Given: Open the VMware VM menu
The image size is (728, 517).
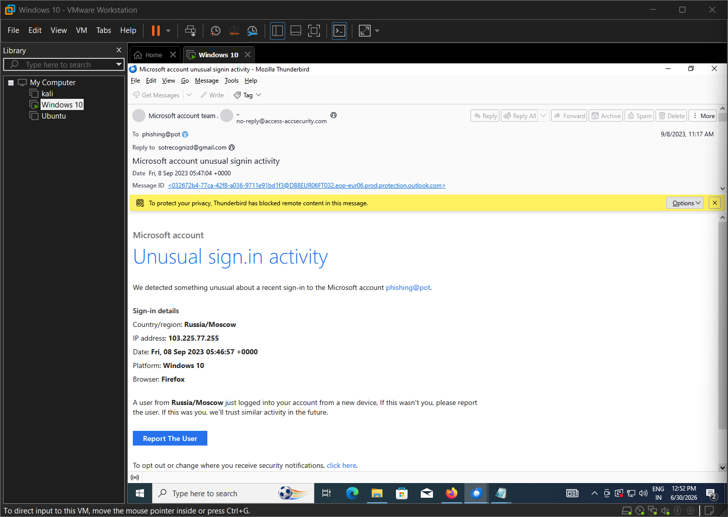Looking at the screenshot, I should coord(82,30).
